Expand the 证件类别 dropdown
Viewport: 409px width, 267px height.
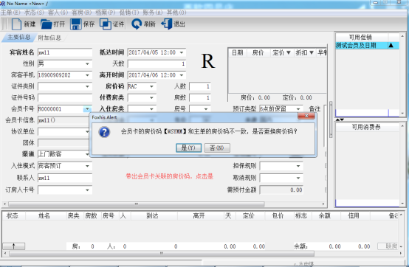click(87, 86)
